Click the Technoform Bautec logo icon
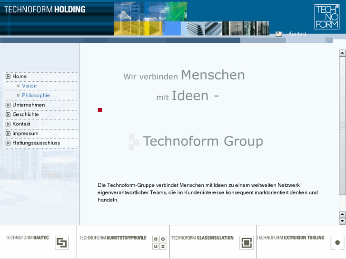This screenshot has width=346, height=259. click(x=62, y=242)
